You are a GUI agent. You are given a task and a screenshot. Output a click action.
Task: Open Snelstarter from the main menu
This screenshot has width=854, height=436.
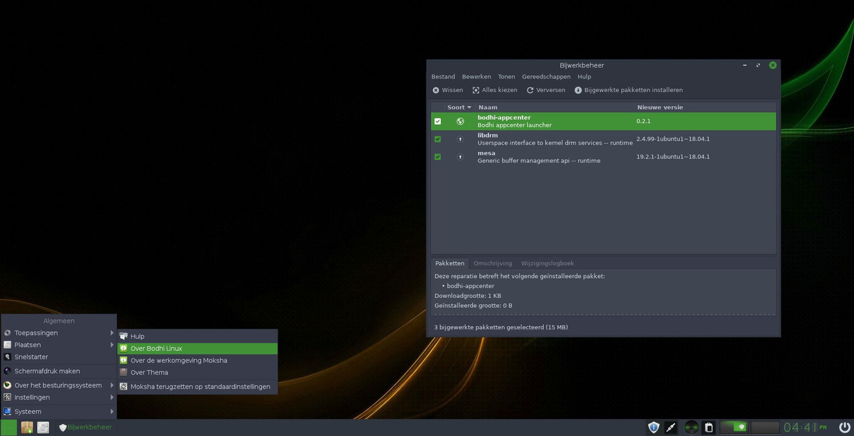tap(59, 357)
